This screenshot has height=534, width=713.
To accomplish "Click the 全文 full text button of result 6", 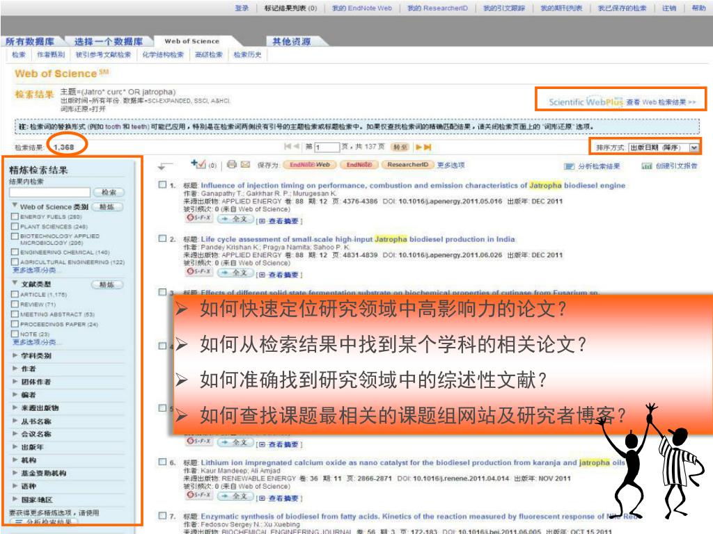I will click(x=235, y=496).
